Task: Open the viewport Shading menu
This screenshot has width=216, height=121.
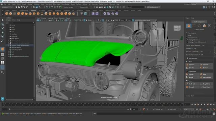Action: (44, 18)
